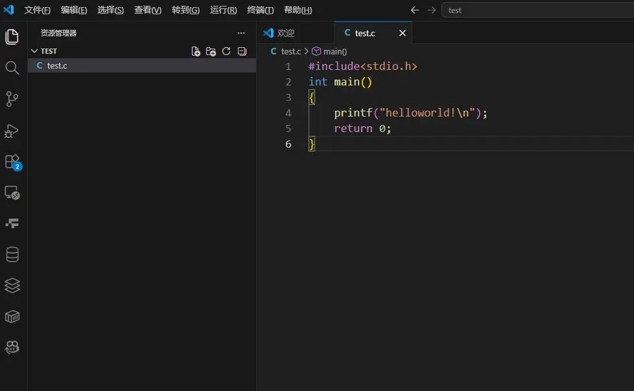Click the VS Code logo in title bar
This screenshot has height=391, width=634.
8,9
